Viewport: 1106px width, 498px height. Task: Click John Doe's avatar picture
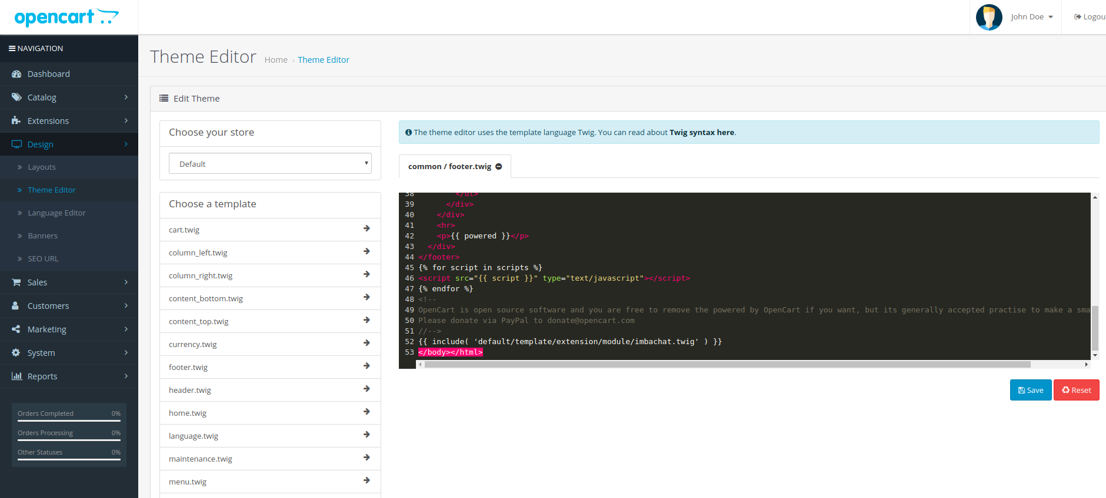(x=989, y=17)
